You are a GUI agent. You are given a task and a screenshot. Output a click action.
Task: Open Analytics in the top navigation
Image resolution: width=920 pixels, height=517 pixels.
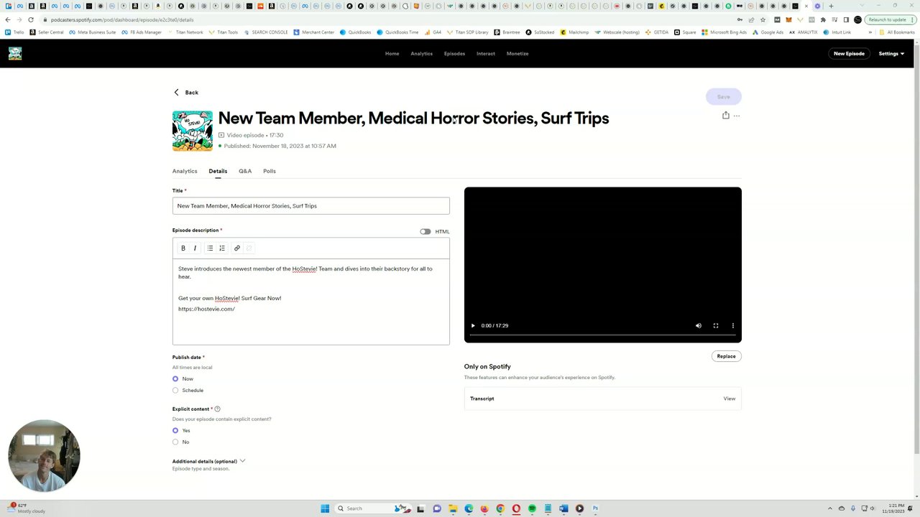422,54
